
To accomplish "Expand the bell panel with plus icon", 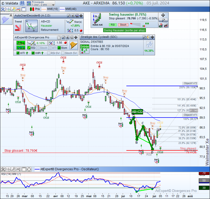I will 11,15.
